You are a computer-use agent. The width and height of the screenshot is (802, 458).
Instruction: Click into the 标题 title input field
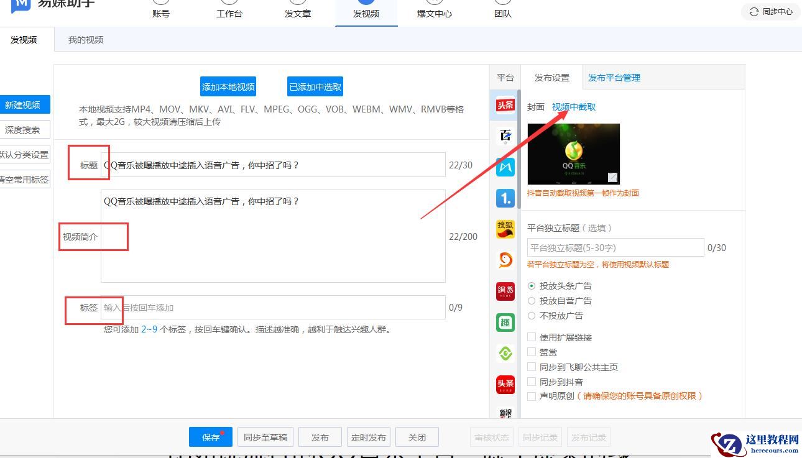(273, 165)
